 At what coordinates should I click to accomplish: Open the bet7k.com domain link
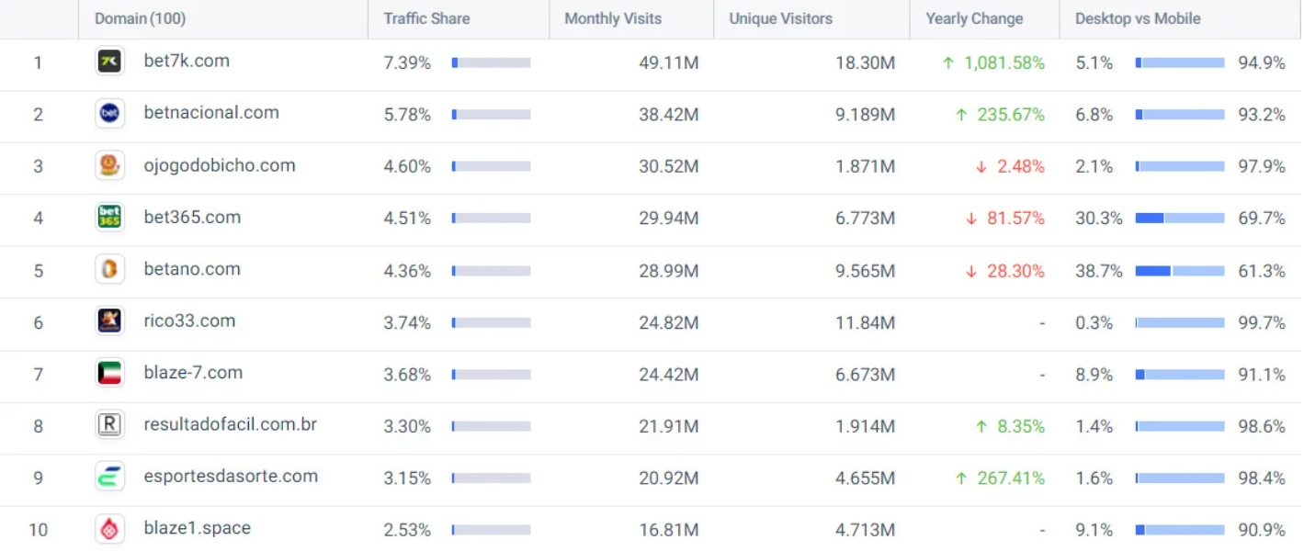[x=187, y=62]
